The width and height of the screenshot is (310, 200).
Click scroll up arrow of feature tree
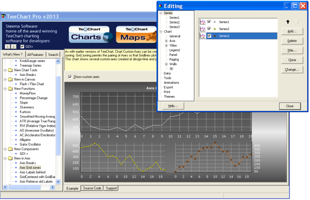tap(58, 61)
